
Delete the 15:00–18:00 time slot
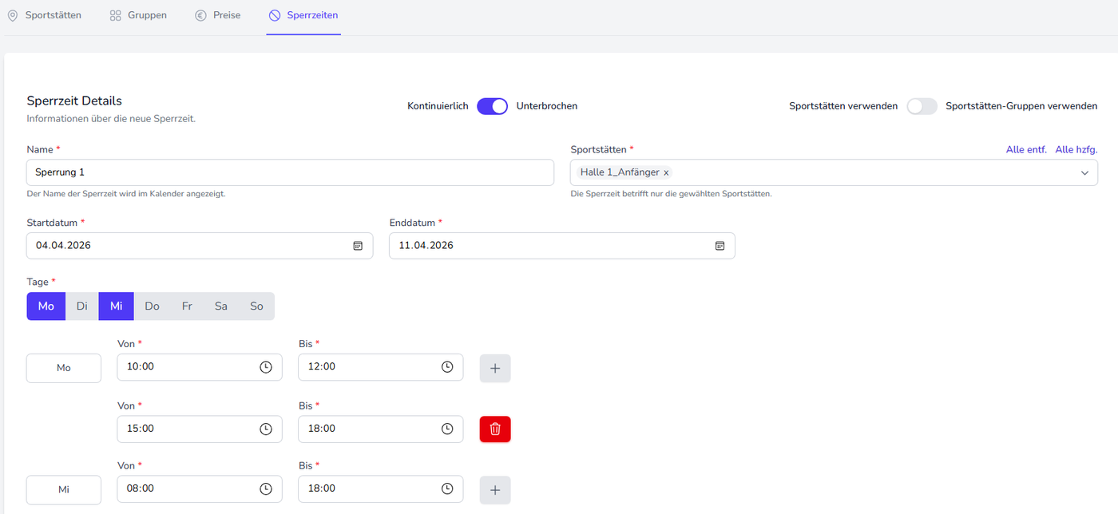click(494, 429)
